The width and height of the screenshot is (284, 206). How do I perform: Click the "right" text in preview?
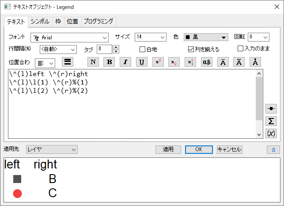(45, 164)
